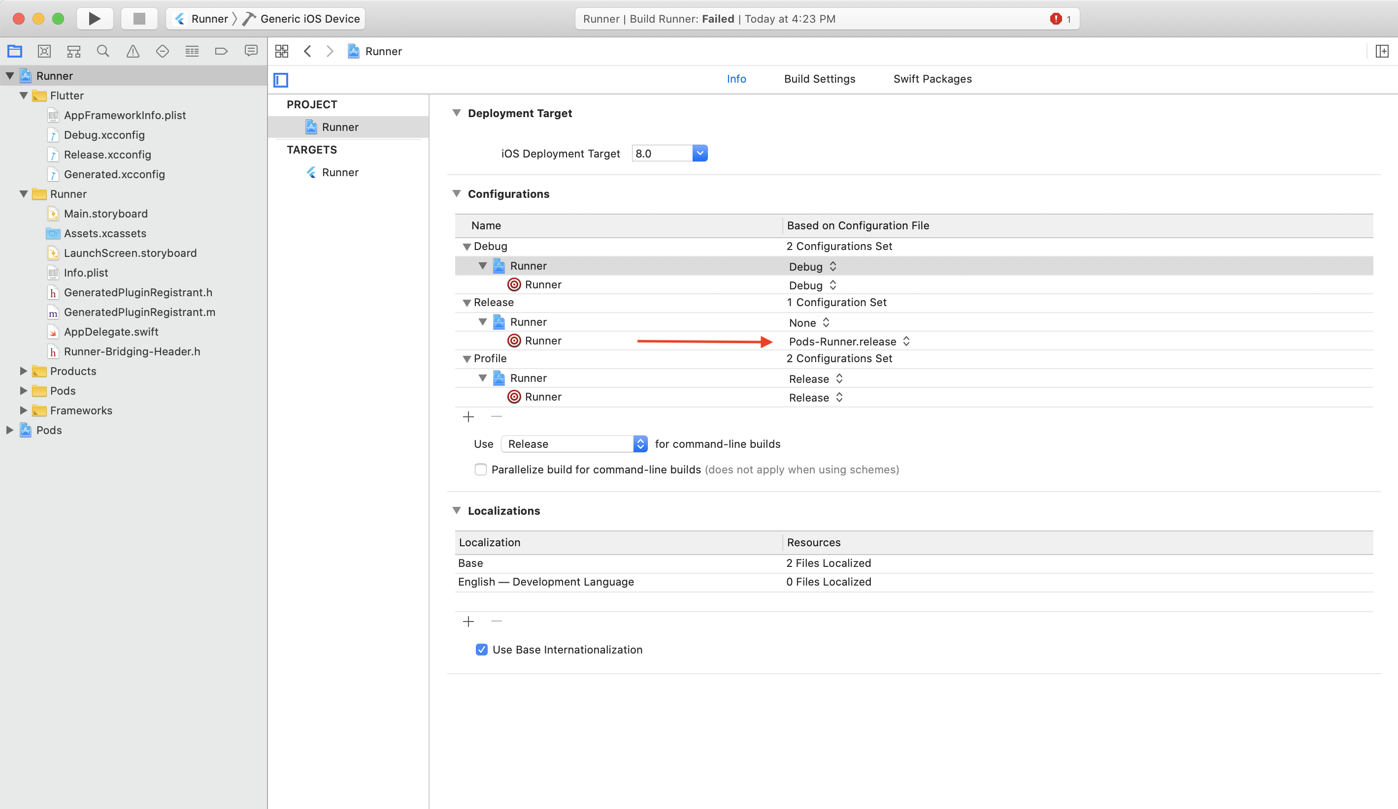Add a configuration with plus button
1398x809 pixels.
468,417
